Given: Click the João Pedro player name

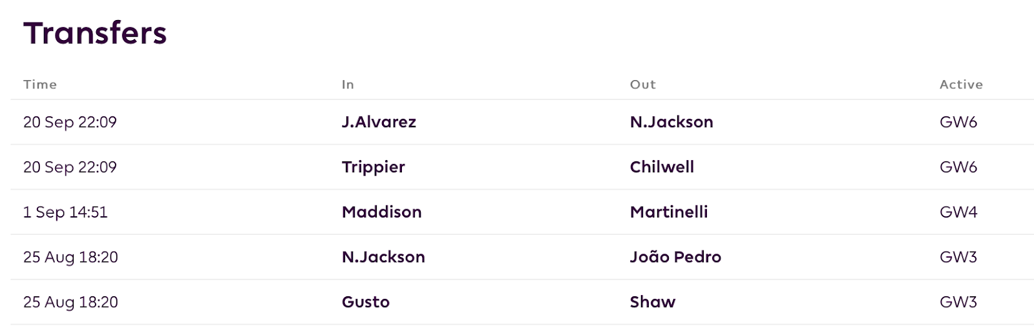Looking at the screenshot, I should (x=675, y=257).
